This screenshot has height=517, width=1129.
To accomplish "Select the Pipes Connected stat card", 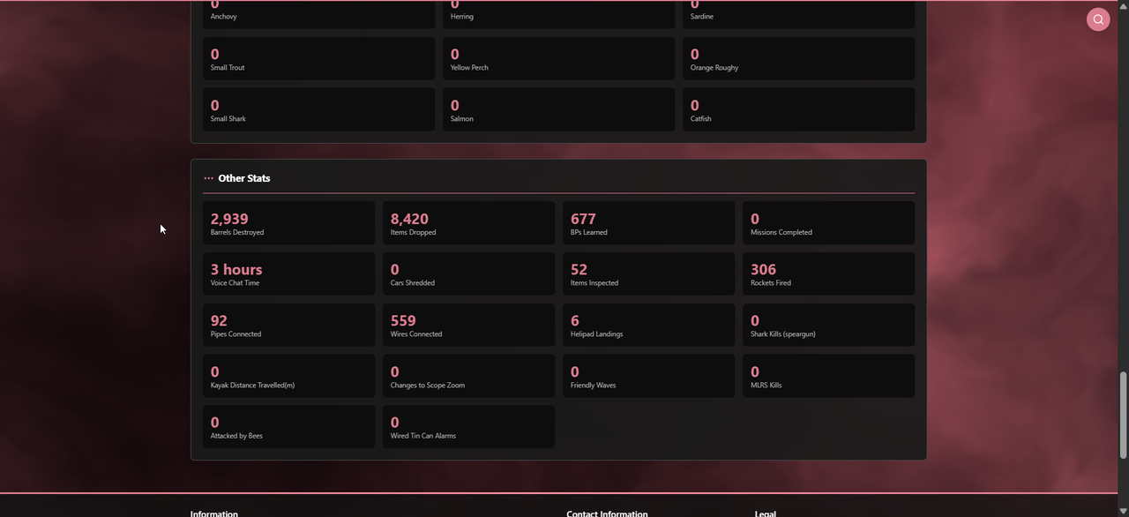I will (288, 325).
